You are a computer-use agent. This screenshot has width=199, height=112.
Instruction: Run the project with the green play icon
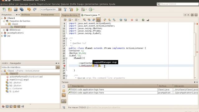[77, 9]
